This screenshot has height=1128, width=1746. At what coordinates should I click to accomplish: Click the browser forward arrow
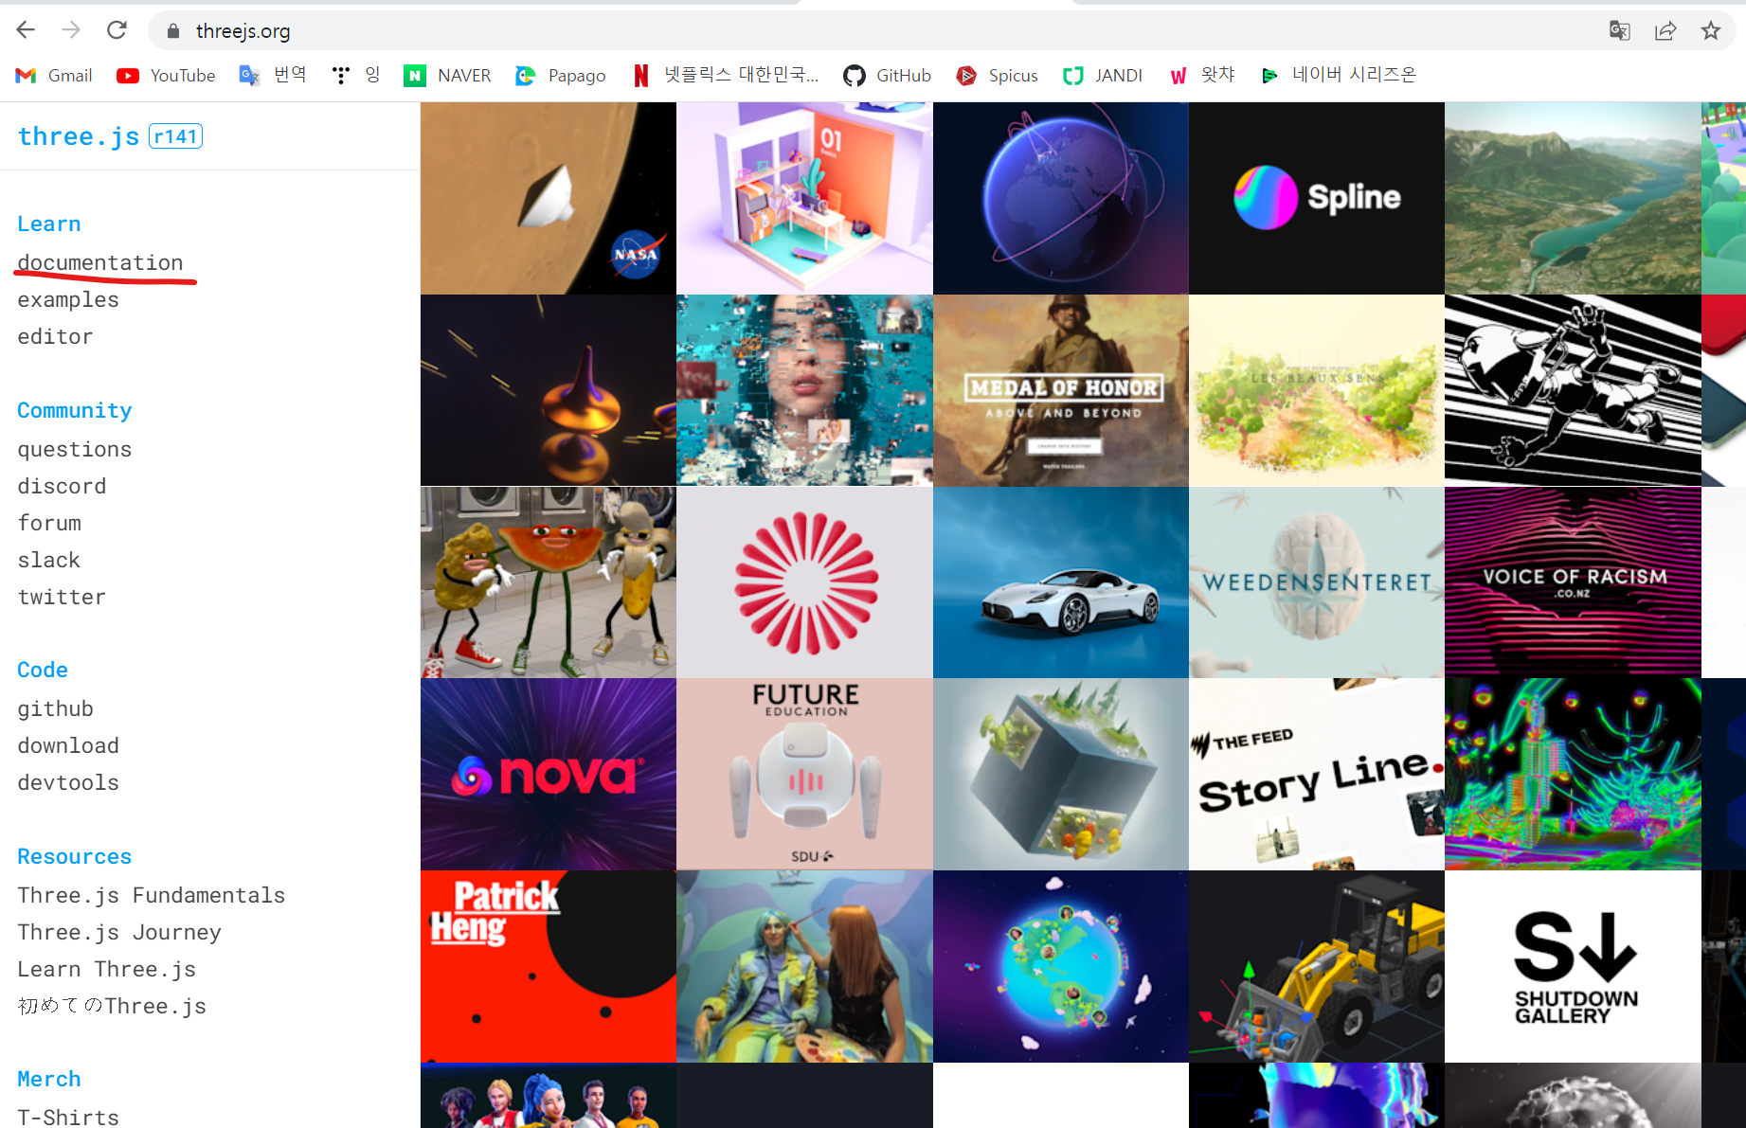[71, 30]
